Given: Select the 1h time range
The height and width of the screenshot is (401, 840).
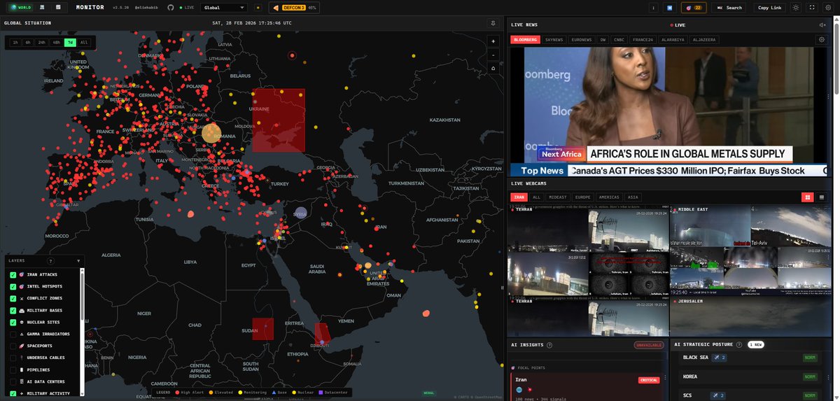Looking at the screenshot, I should tap(16, 42).
